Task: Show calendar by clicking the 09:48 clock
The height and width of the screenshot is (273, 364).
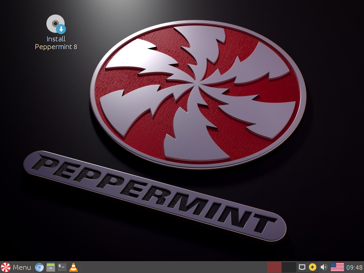Action: (x=354, y=267)
